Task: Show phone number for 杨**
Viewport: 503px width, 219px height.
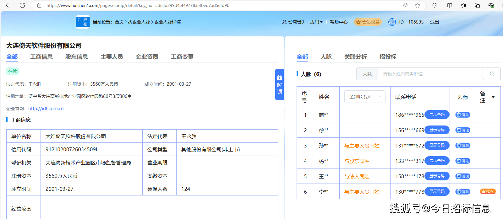Action: pos(437,161)
